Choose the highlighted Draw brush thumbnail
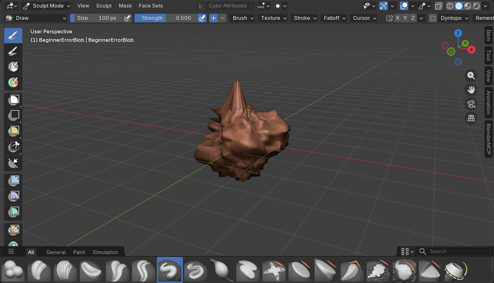This screenshot has height=283, width=494. coord(170,270)
